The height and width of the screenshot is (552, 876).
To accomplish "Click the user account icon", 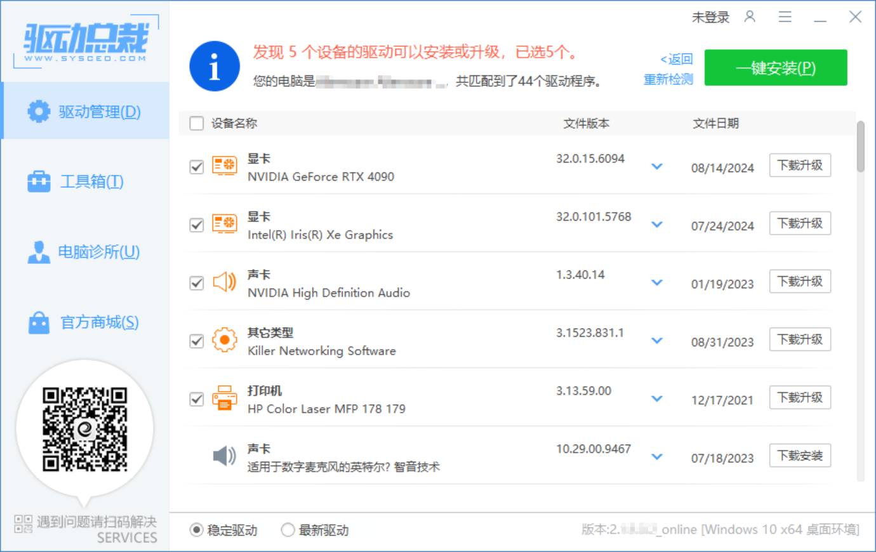I will [x=750, y=16].
